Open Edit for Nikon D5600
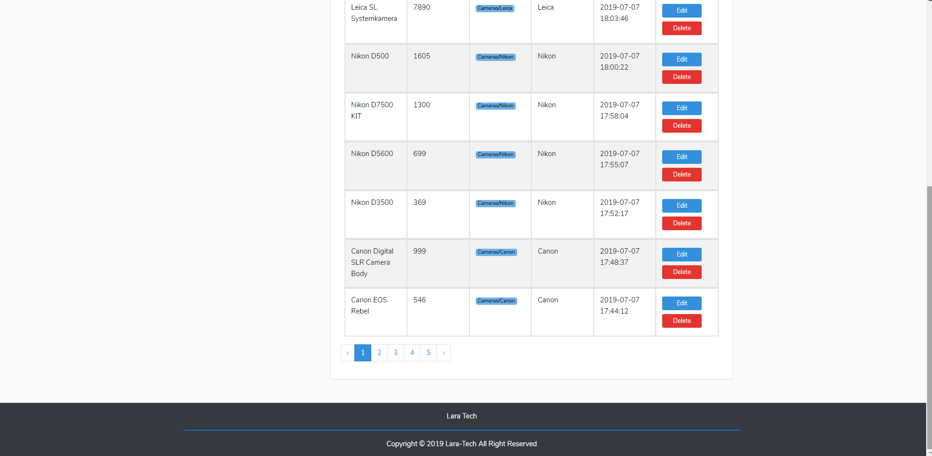The image size is (932, 456). [682, 157]
